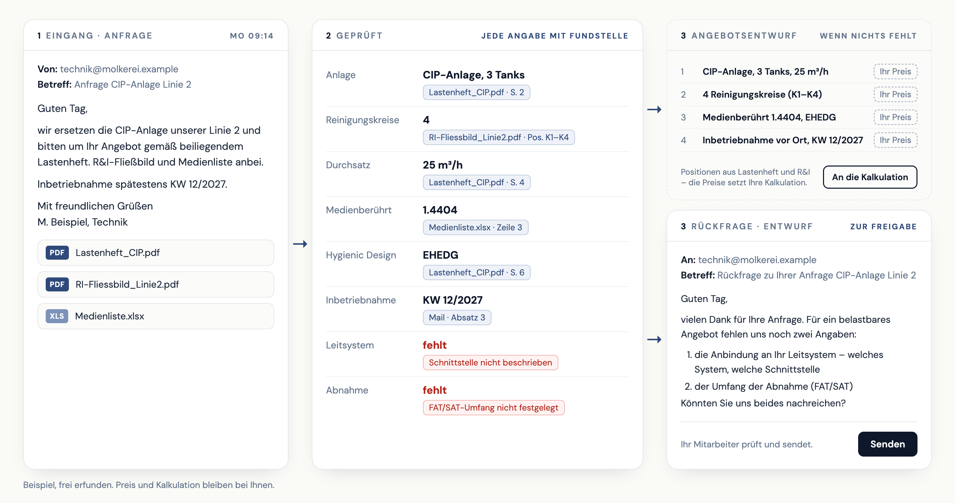This screenshot has height=503, width=955.
Task: Open source tag Medienliste.xlsx · Zeile 3
Action: pyautogui.click(x=475, y=227)
